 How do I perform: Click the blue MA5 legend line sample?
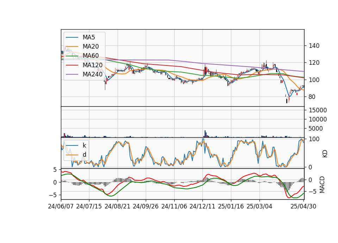coord(72,38)
